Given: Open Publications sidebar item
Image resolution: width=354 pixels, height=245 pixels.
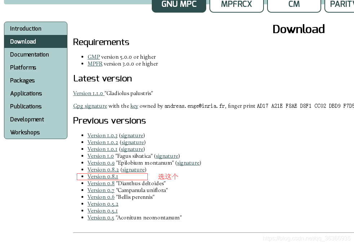Looking at the screenshot, I should coord(36,106).
